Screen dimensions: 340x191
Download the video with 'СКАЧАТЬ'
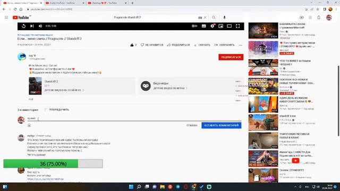click(202, 45)
